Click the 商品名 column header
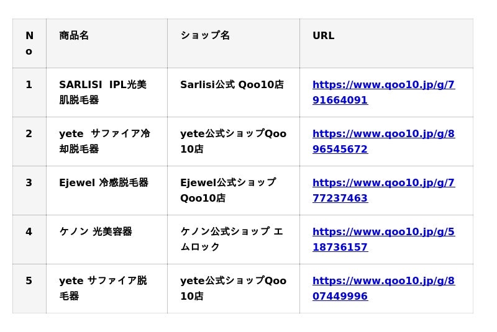 point(74,36)
